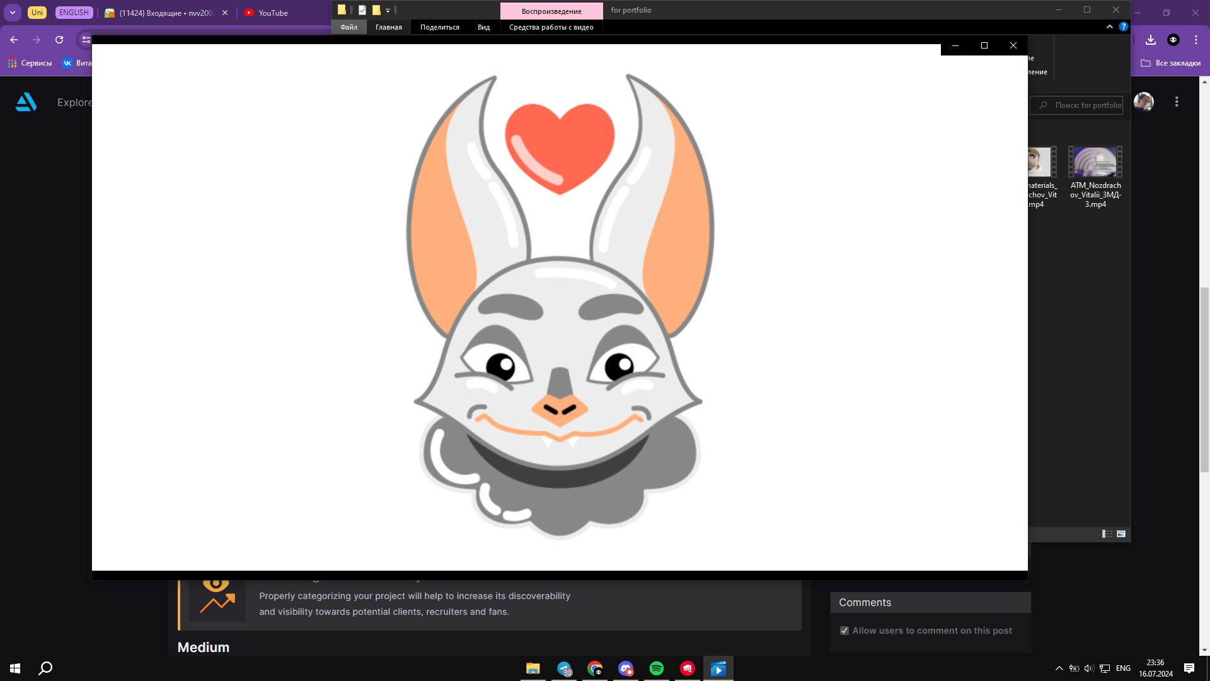
Task: Open the Главная ribbon tab
Action: pyautogui.click(x=388, y=27)
